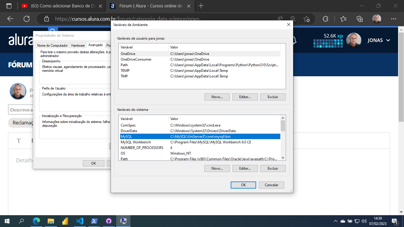The width and height of the screenshot is (404, 227).
Task: Switch to the Fórum Alura tab
Action: click(151, 6)
